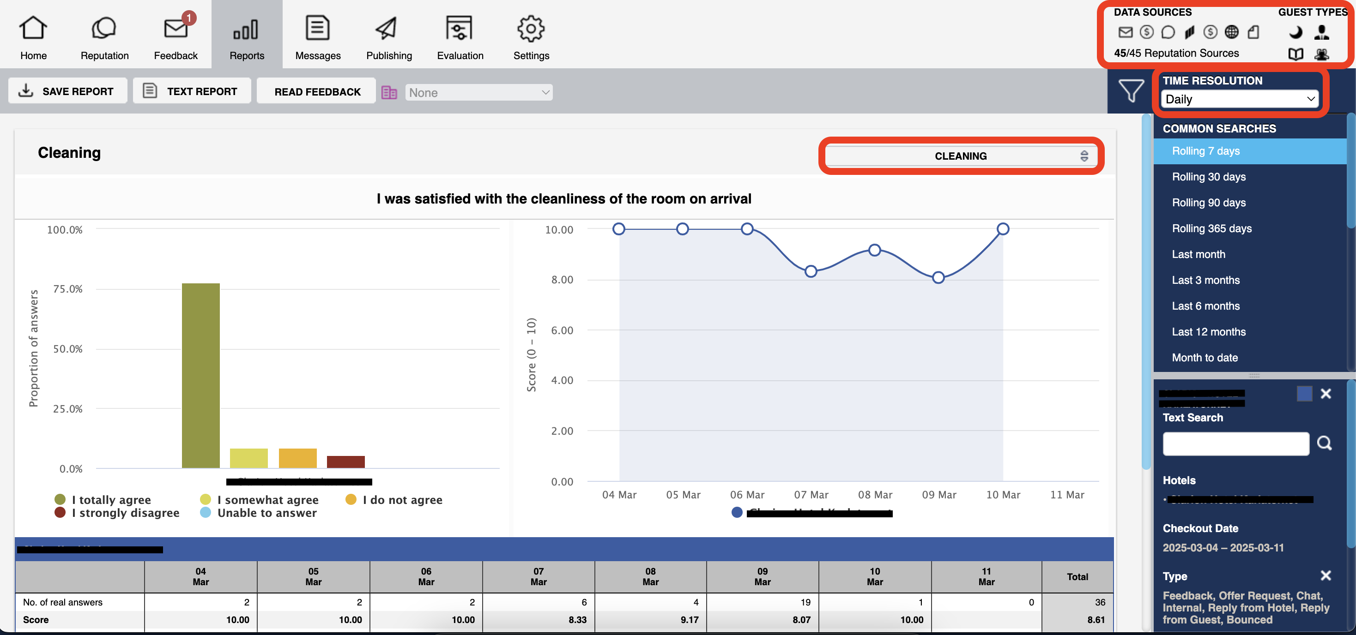Toggle 'I totally agree' legend series

point(103,499)
